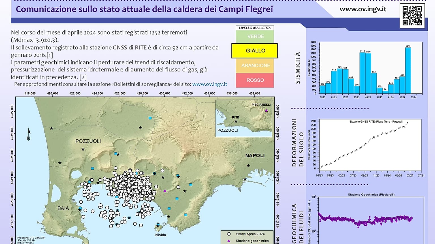Viewport: 435px width, 244px height.
Task: Select the ROSSO alert level box
Action: coord(255,80)
